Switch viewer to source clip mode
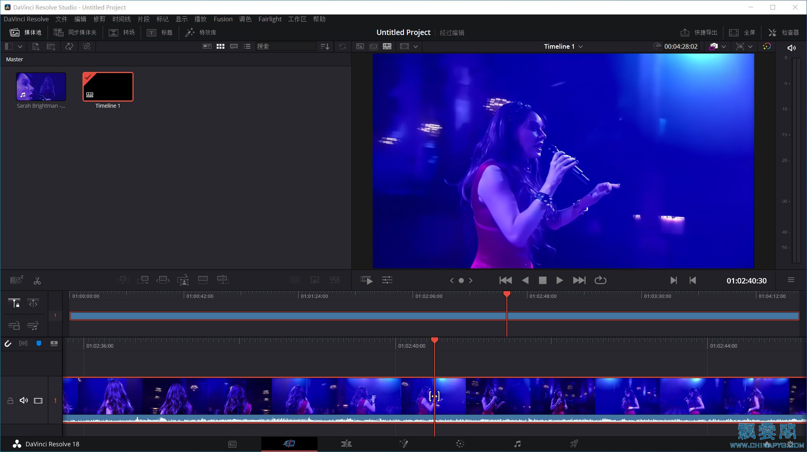Screen dimensions: 807x452 pyautogui.click(x=360, y=46)
